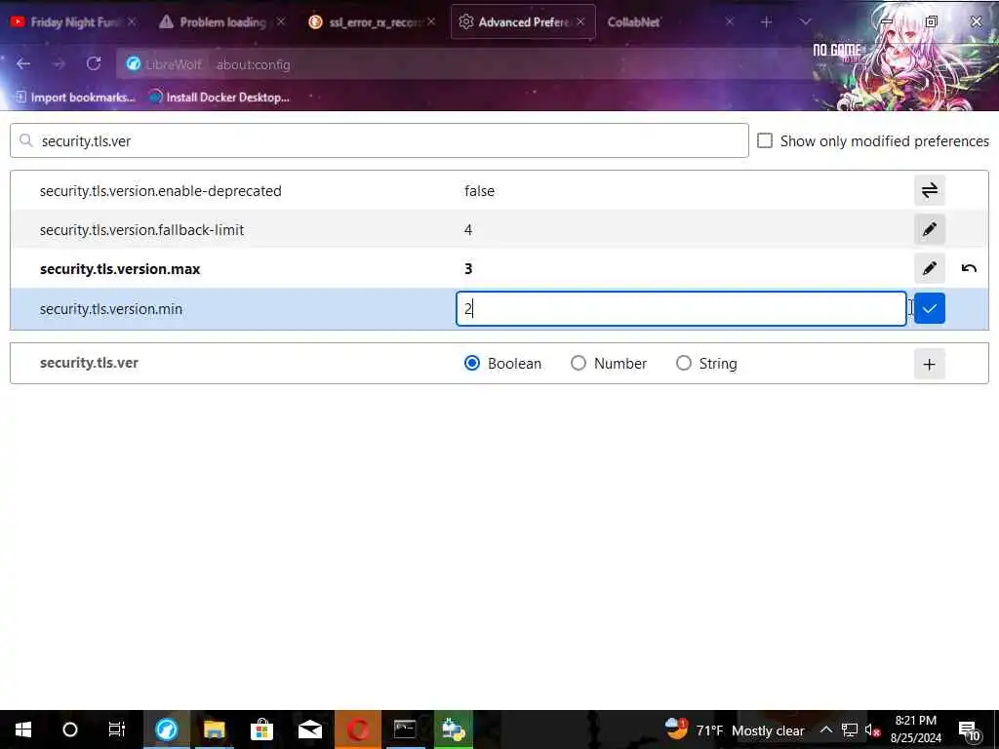Minimize the LibreWolf window
Image resolution: width=999 pixels, height=749 pixels.
[x=886, y=21]
